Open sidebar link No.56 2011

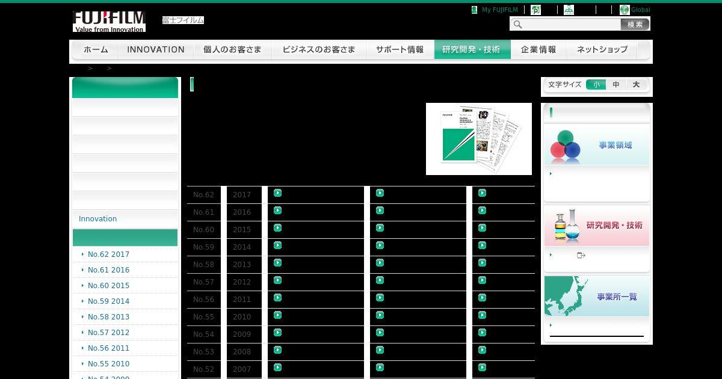[108, 348]
